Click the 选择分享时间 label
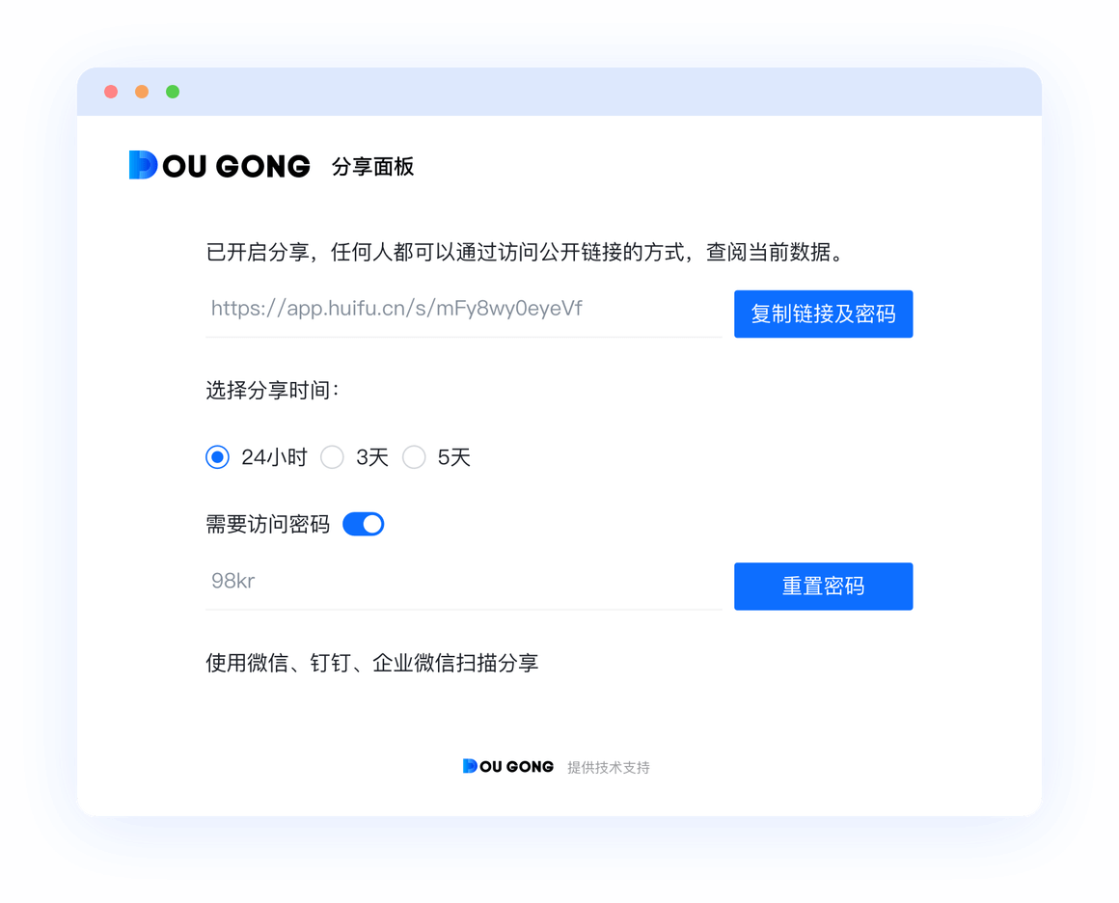Screen dimensions: 1119x903 [x=273, y=390]
